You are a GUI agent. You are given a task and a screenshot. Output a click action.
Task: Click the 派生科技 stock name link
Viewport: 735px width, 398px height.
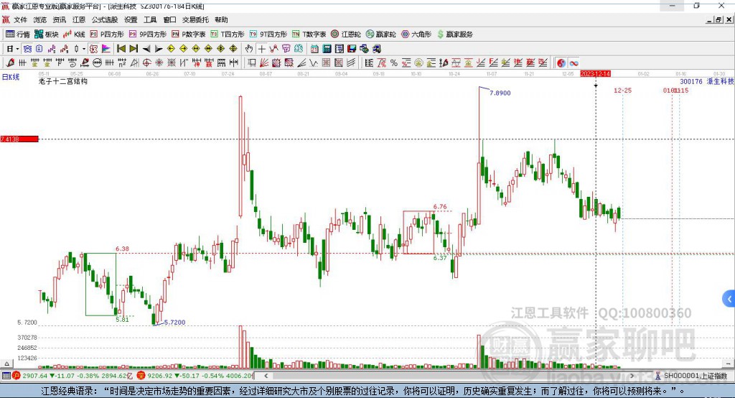721,82
